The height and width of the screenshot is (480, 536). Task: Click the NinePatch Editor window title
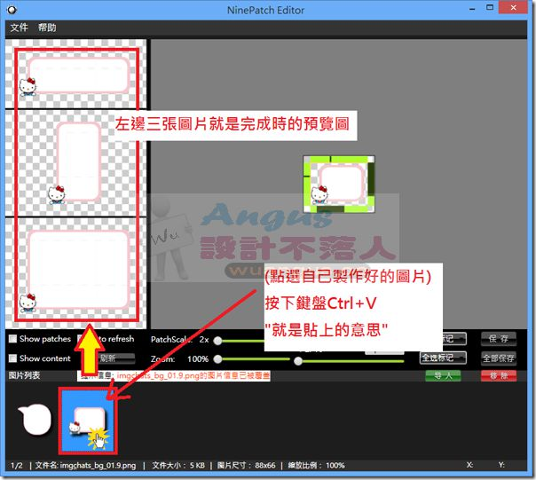(265, 11)
